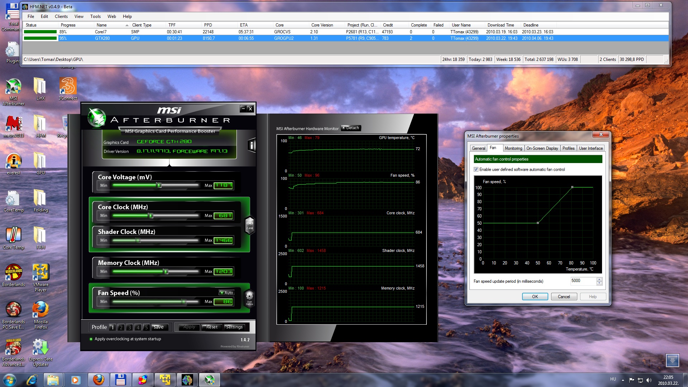Viewport: 688px width, 387px height.
Task: Click the HU language indicator
Action: [x=613, y=379]
